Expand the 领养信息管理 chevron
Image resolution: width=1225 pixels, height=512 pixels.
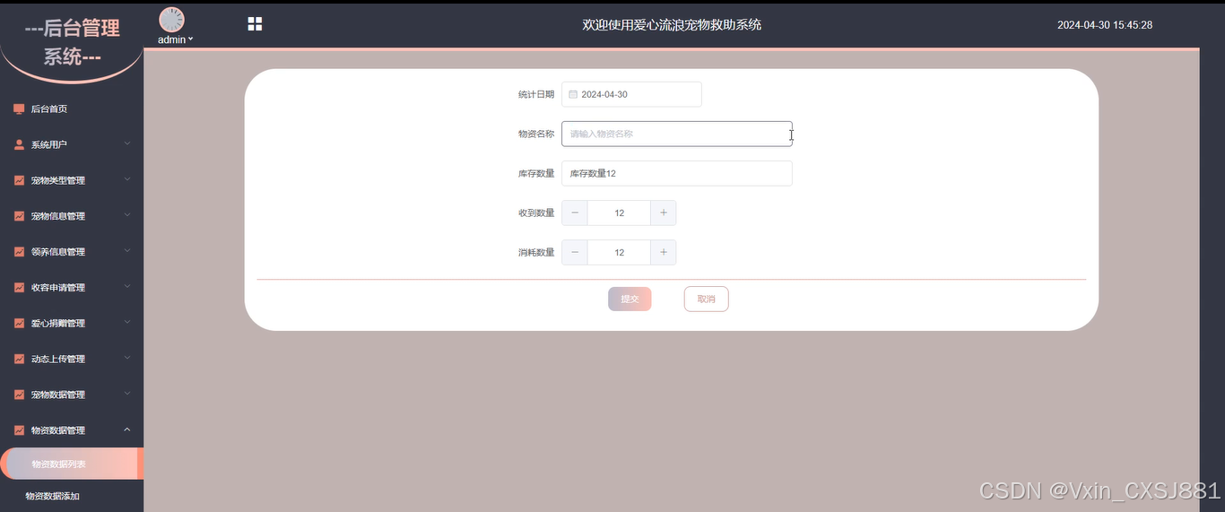click(x=127, y=251)
